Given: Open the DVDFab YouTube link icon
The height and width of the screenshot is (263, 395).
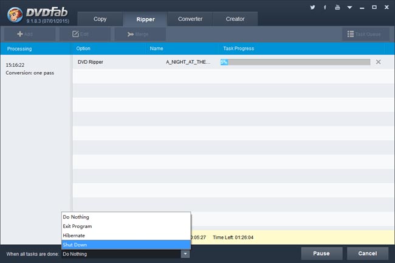Looking at the screenshot, I should (x=337, y=7).
